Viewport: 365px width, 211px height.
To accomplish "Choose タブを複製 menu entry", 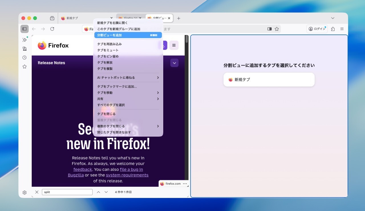I will [x=128, y=69].
